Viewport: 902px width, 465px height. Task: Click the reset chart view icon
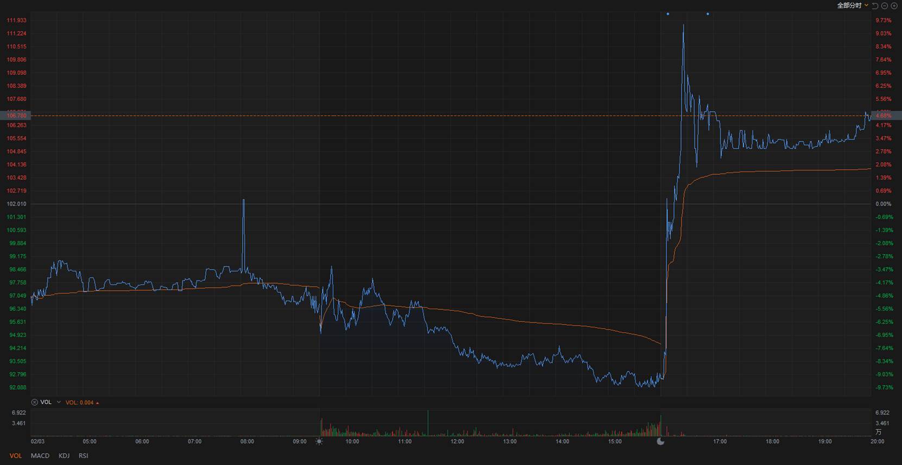[875, 5]
